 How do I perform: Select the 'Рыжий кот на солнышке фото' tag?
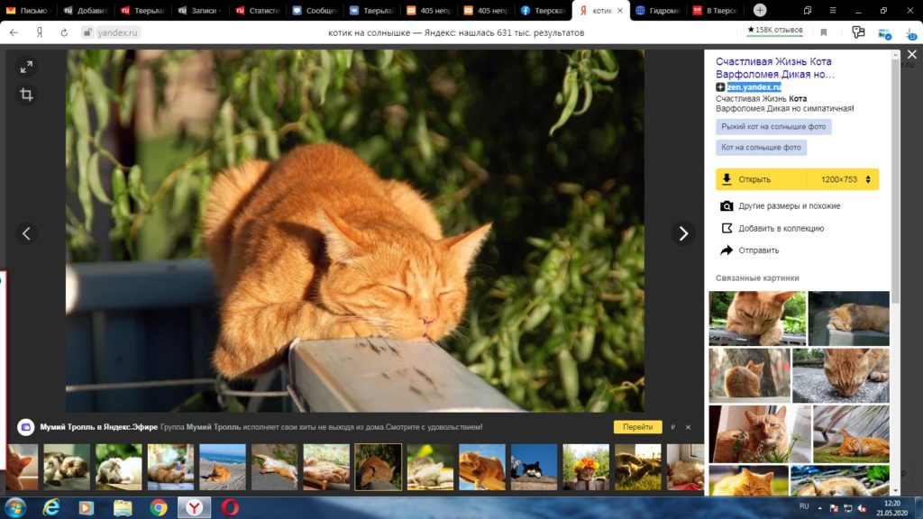773,127
